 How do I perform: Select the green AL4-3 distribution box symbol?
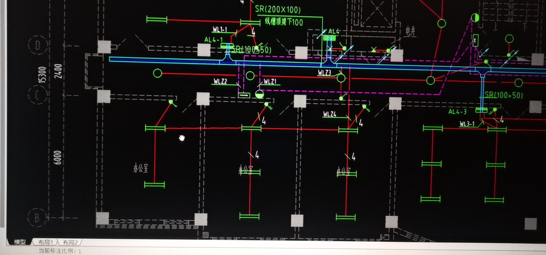click(481, 110)
